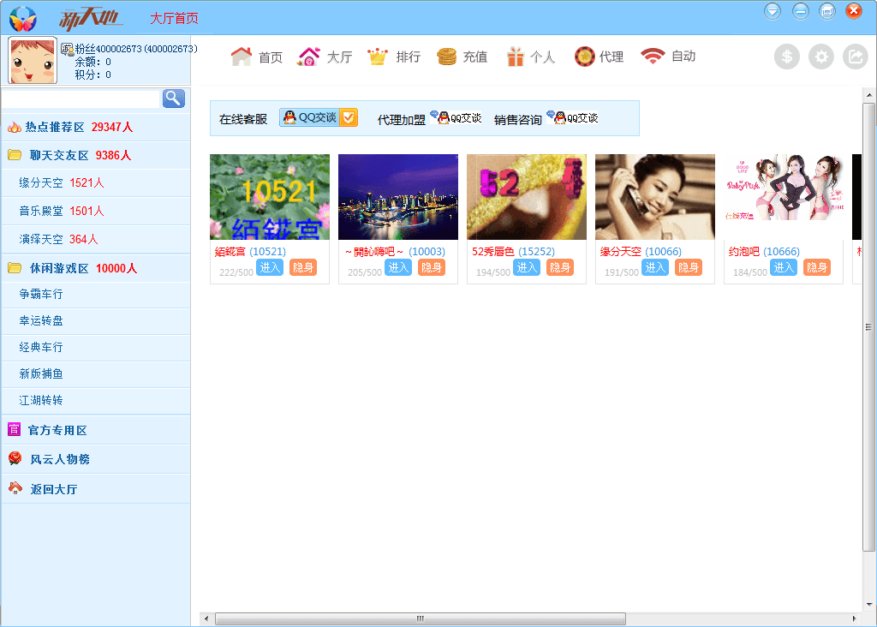Click the share arrow icon

(x=855, y=57)
